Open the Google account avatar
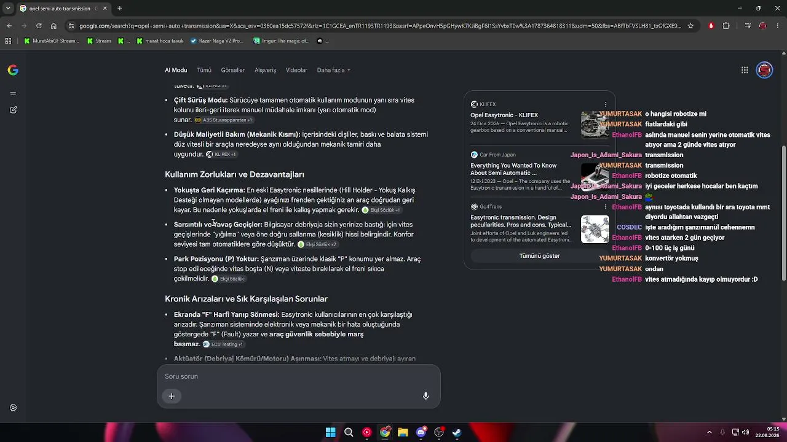The image size is (787, 442). [764, 70]
